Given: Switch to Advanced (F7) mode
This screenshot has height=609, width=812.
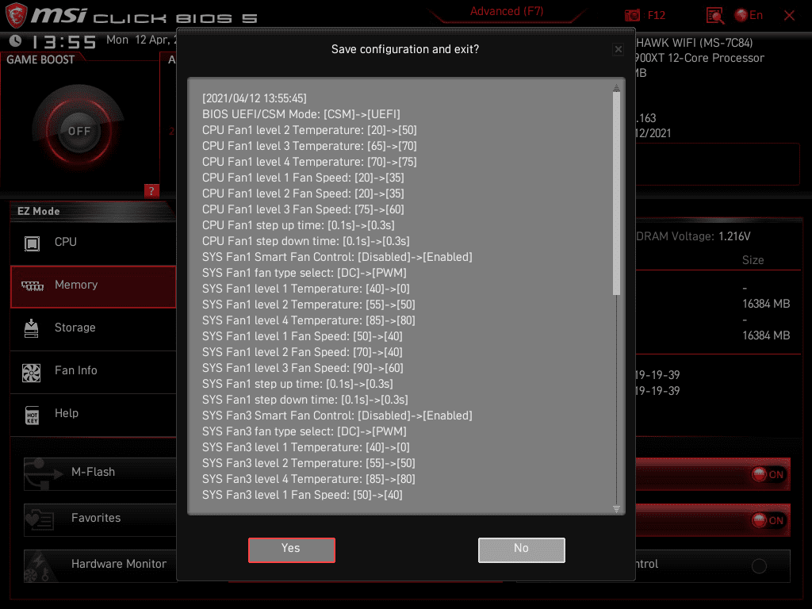Looking at the screenshot, I should pos(507,11).
